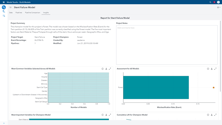Maximize the Assessment for All Models chart
The width and height of the screenshot is (222, 125).
click(215, 69)
